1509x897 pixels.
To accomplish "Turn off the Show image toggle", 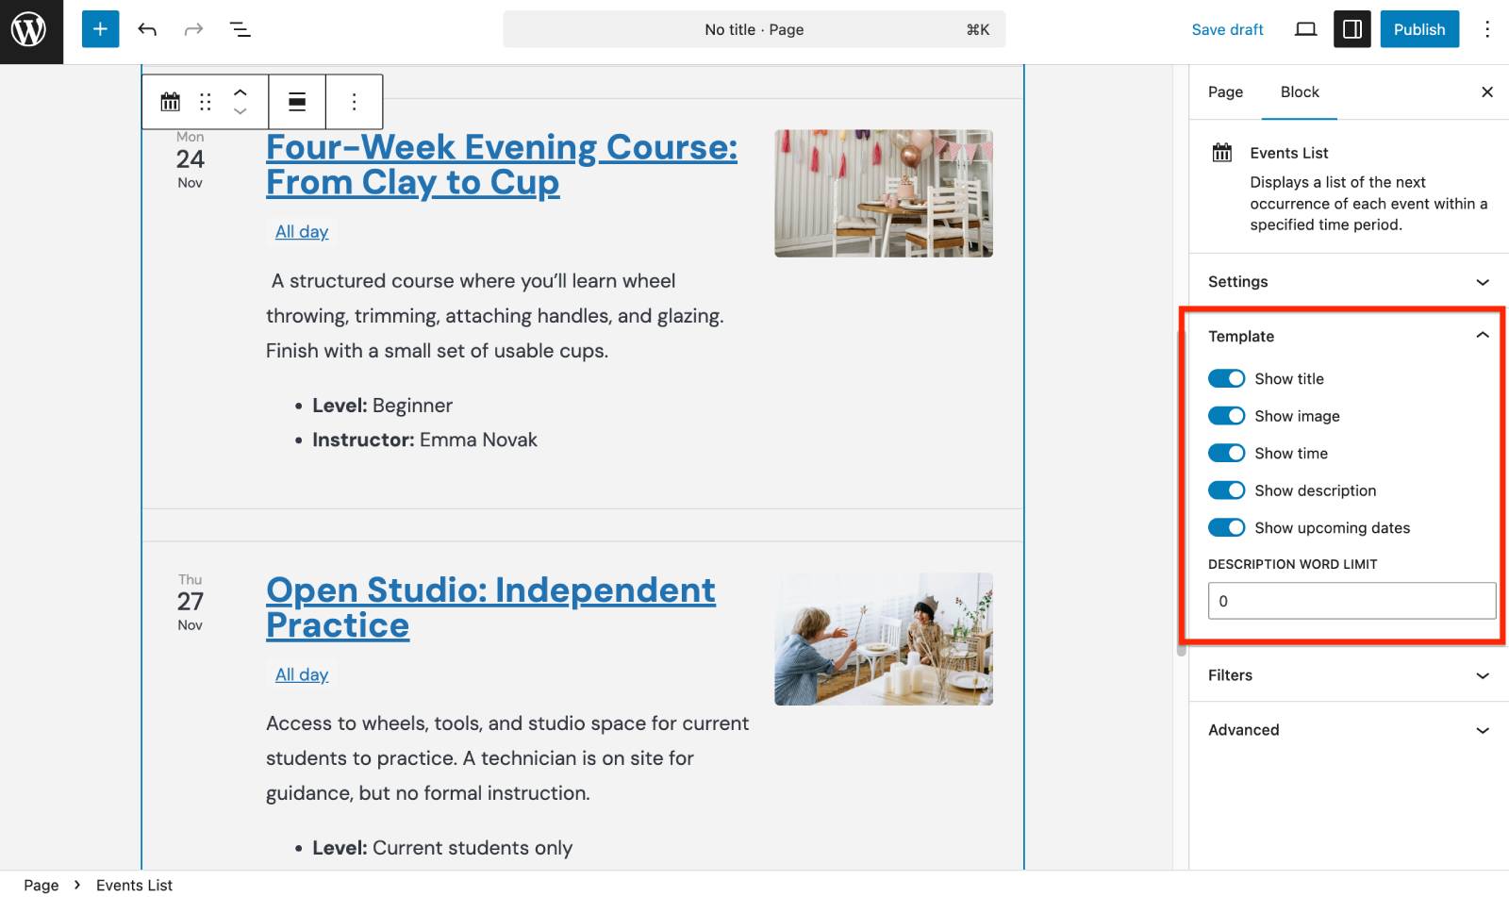I will pos(1226,416).
